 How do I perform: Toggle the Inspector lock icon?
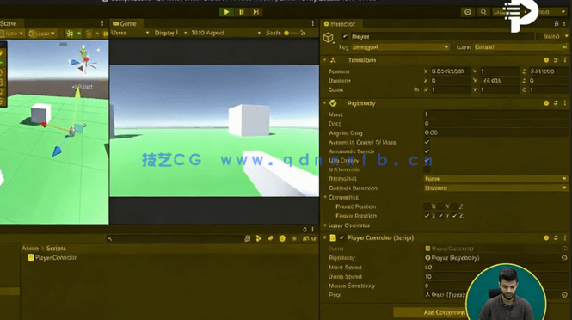pyautogui.click(x=557, y=23)
